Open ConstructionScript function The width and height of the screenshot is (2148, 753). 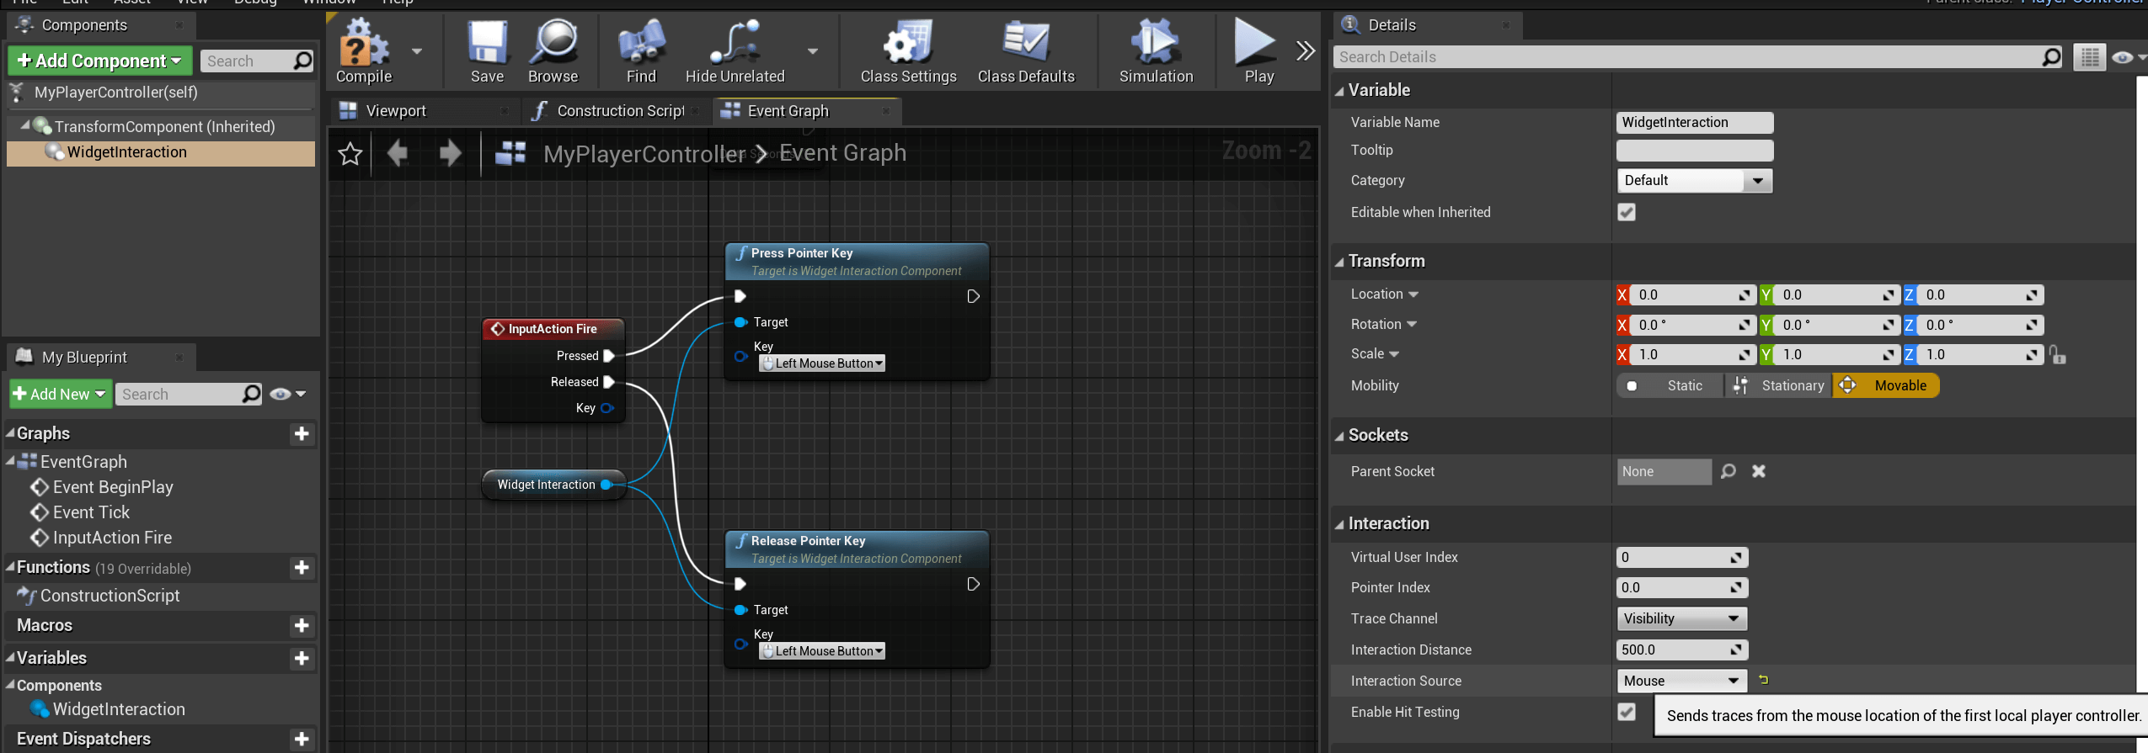click(110, 596)
